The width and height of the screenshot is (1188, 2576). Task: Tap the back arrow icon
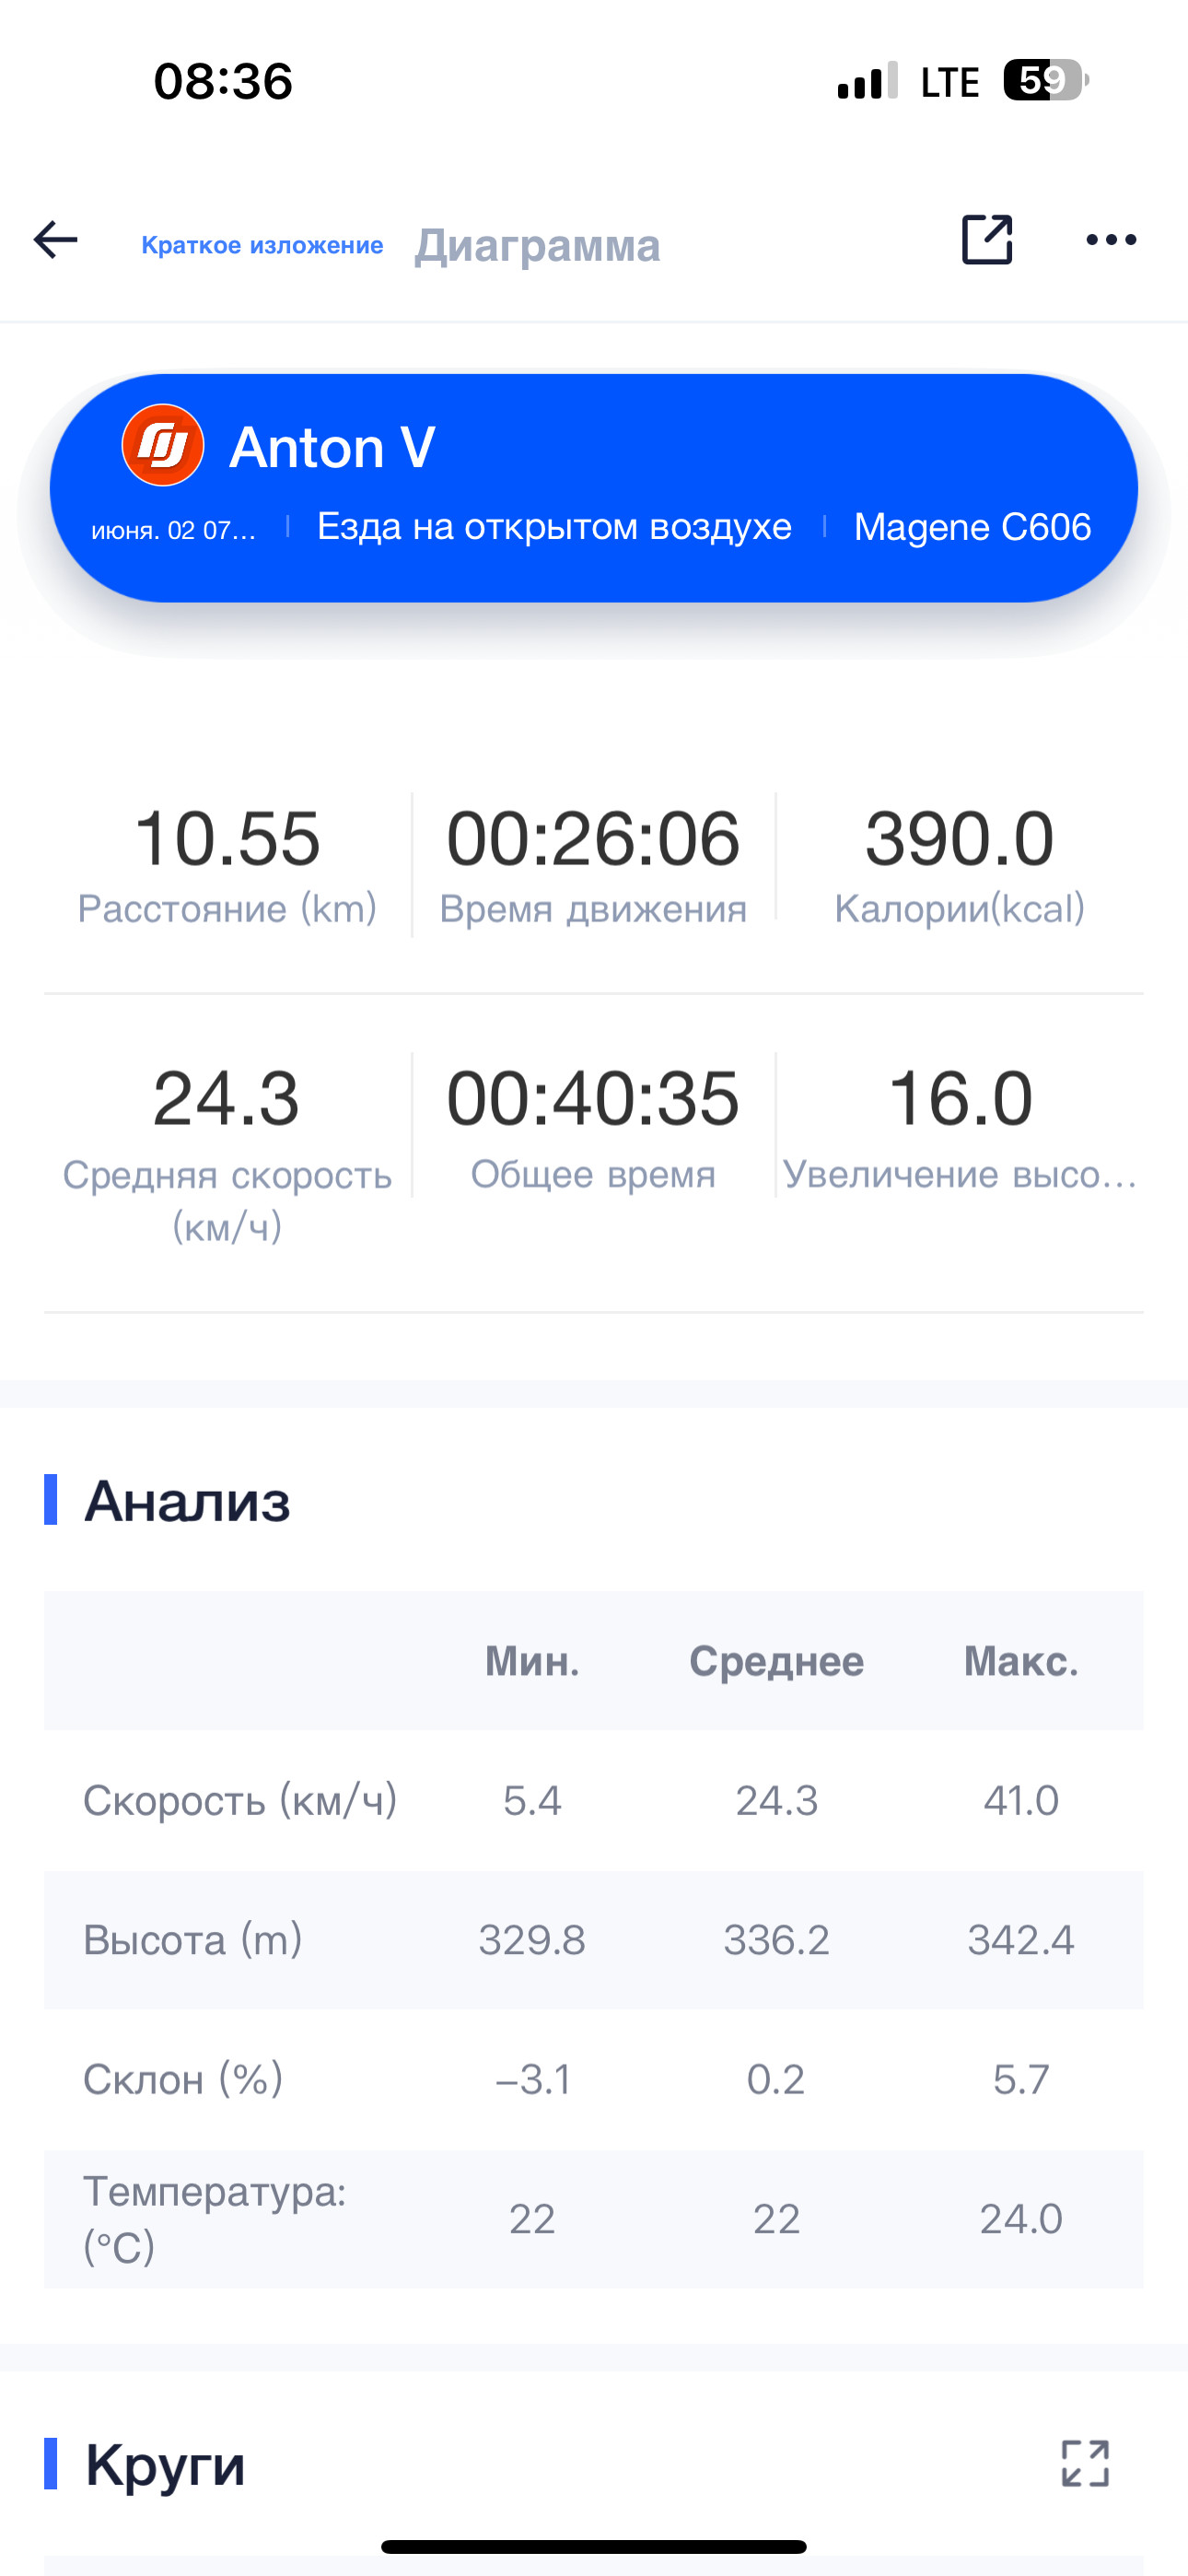pyautogui.click(x=55, y=240)
